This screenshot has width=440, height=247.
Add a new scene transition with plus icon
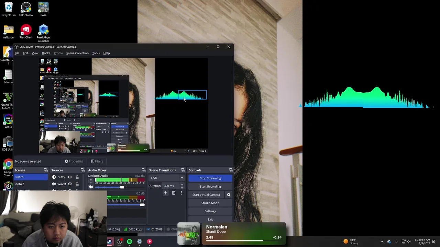(x=165, y=193)
